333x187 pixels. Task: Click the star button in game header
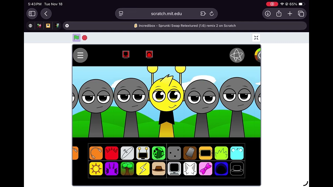pos(237,55)
